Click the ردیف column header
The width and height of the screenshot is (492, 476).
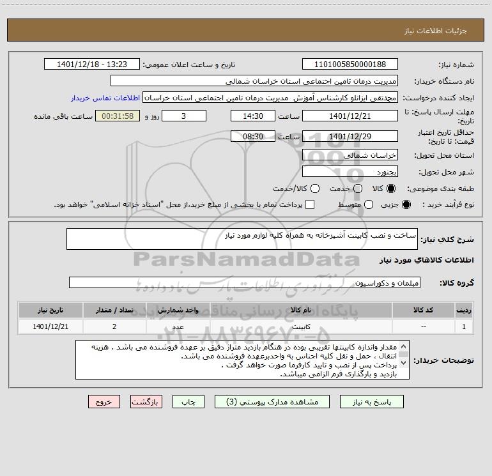pos(464,310)
